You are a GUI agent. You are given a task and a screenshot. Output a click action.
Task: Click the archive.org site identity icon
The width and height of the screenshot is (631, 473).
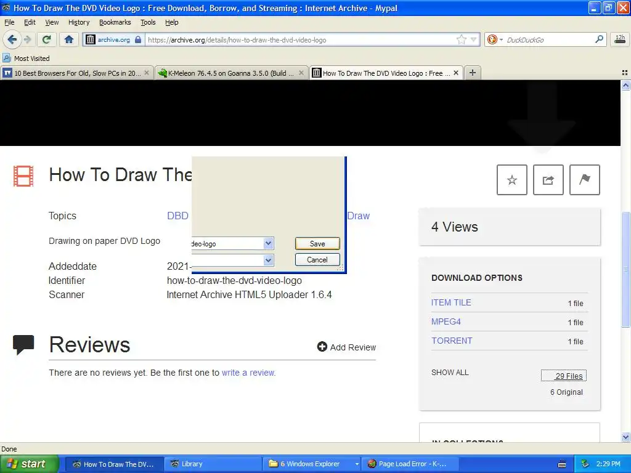pos(91,39)
